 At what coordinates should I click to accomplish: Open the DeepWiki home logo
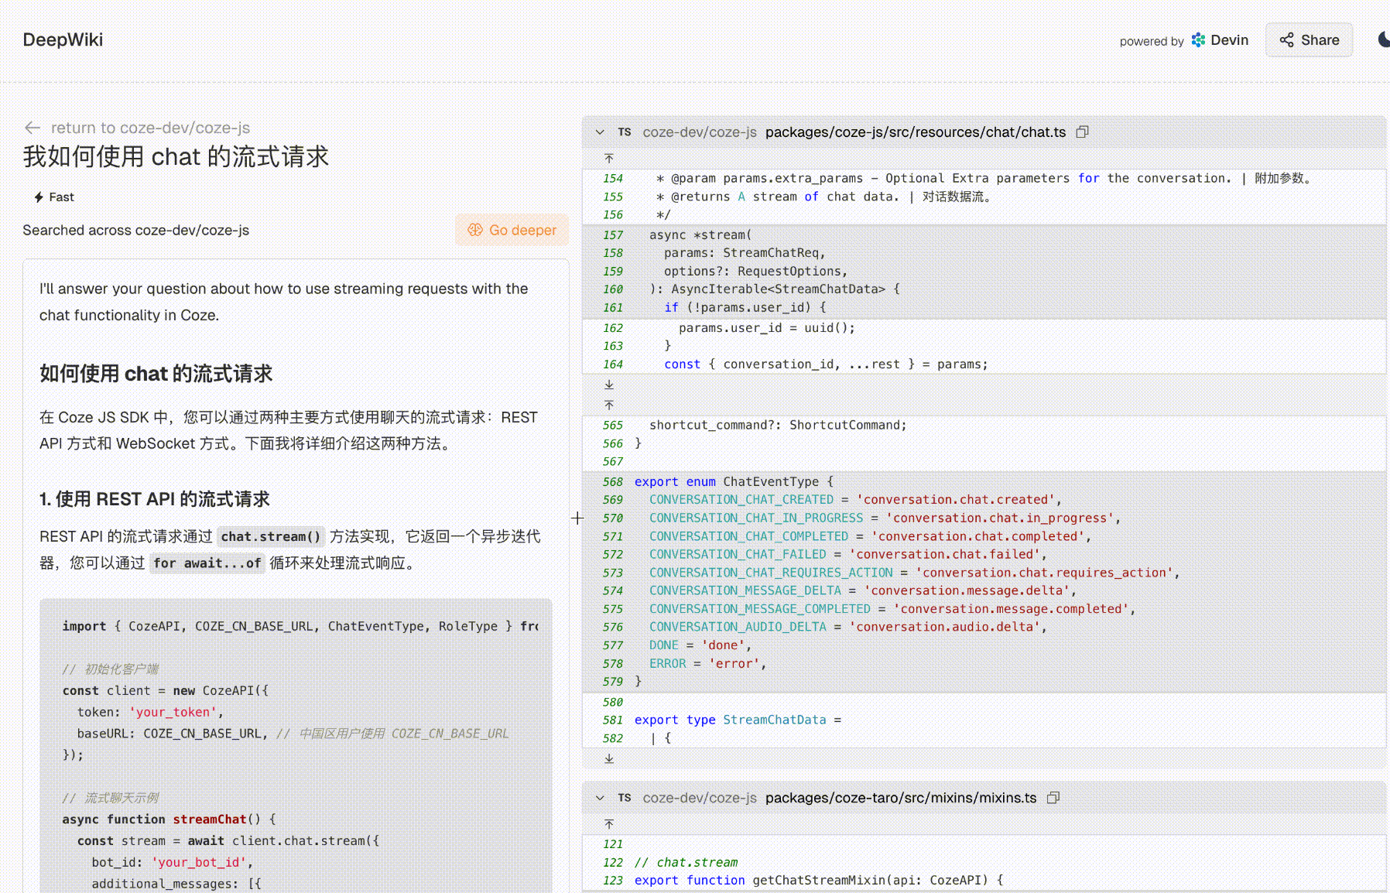point(63,40)
